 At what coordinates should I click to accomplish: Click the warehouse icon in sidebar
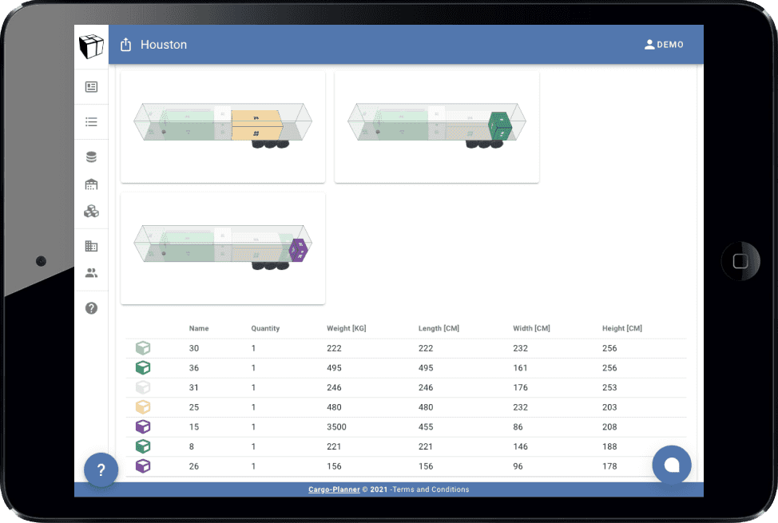pyautogui.click(x=91, y=184)
